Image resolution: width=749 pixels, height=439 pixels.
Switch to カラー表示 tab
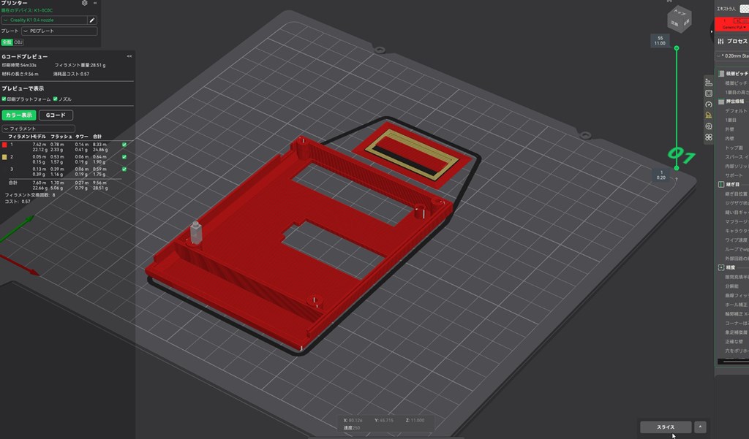[19, 115]
